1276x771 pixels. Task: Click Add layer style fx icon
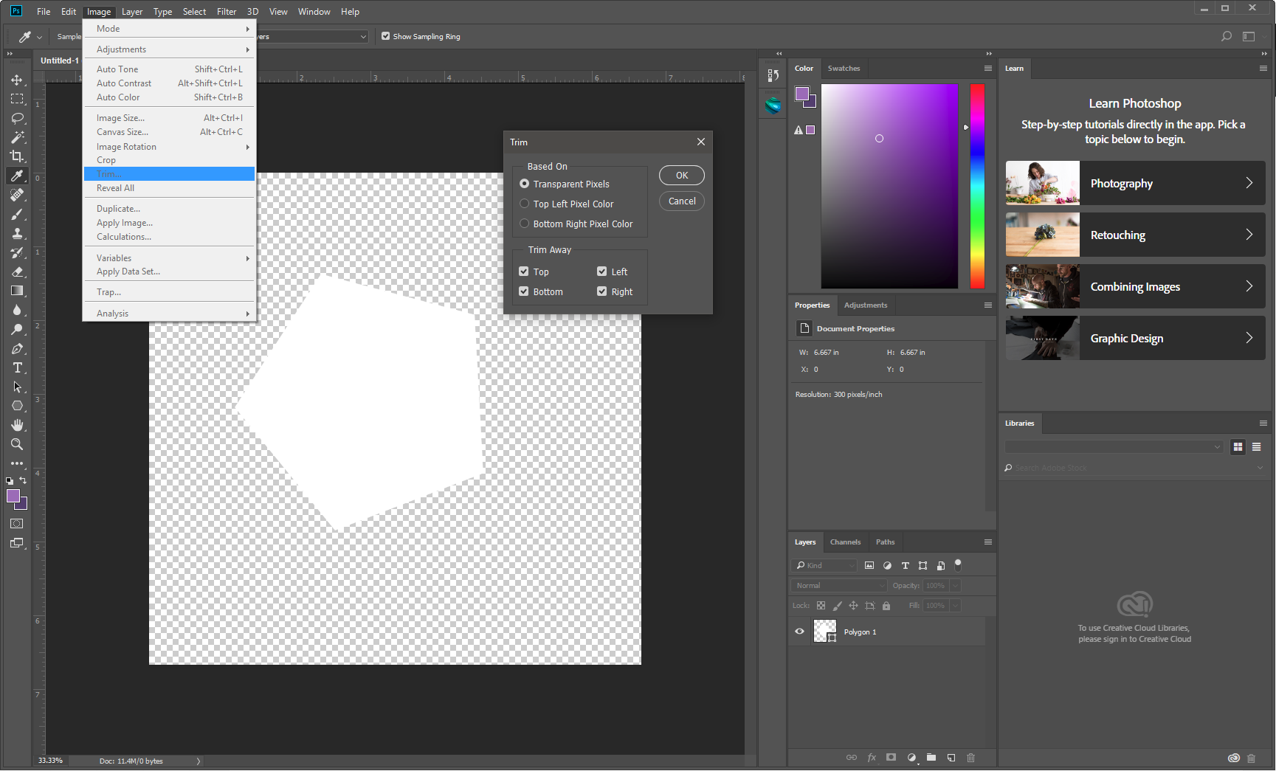point(872,758)
